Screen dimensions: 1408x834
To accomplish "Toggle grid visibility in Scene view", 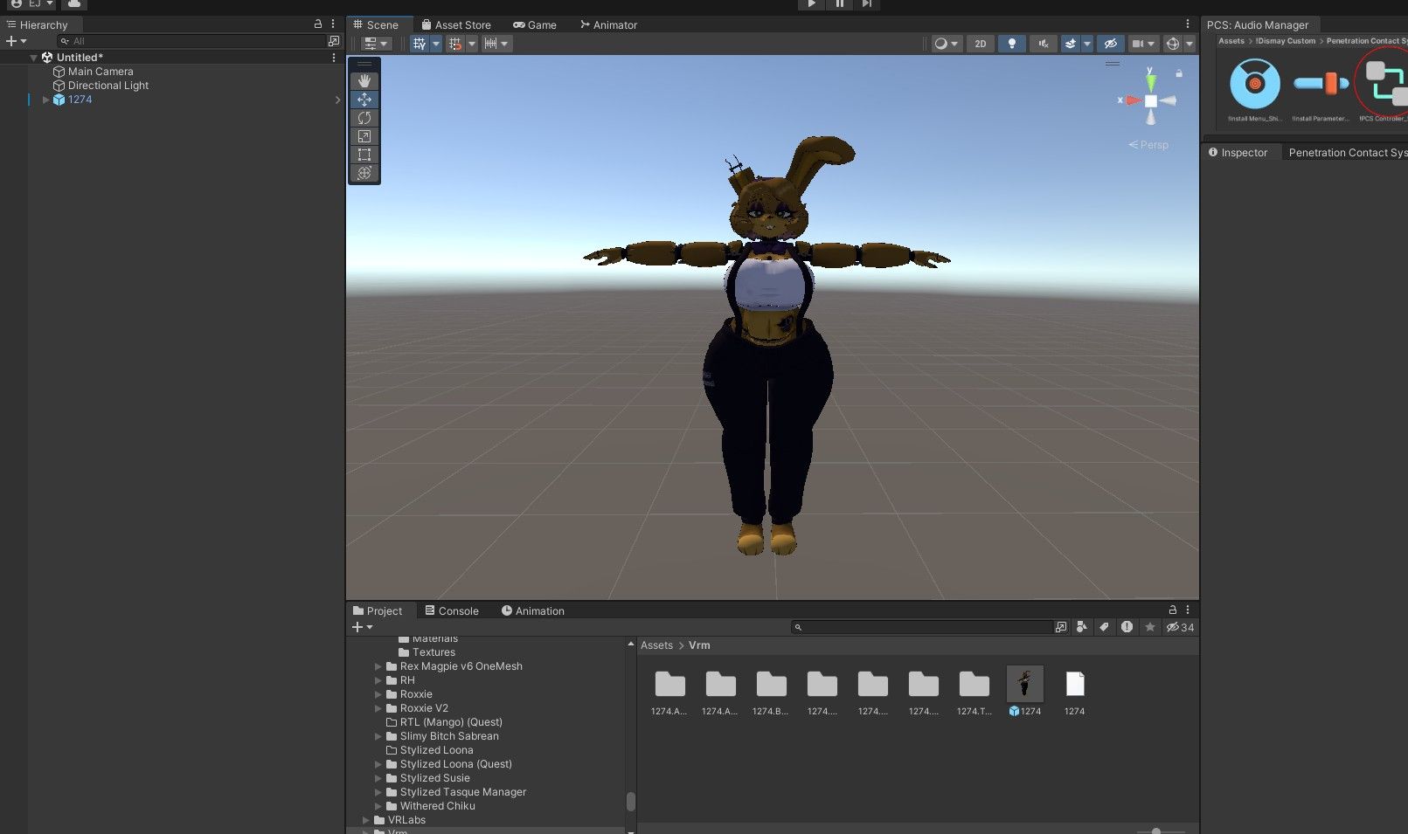I will click(420, 44).
